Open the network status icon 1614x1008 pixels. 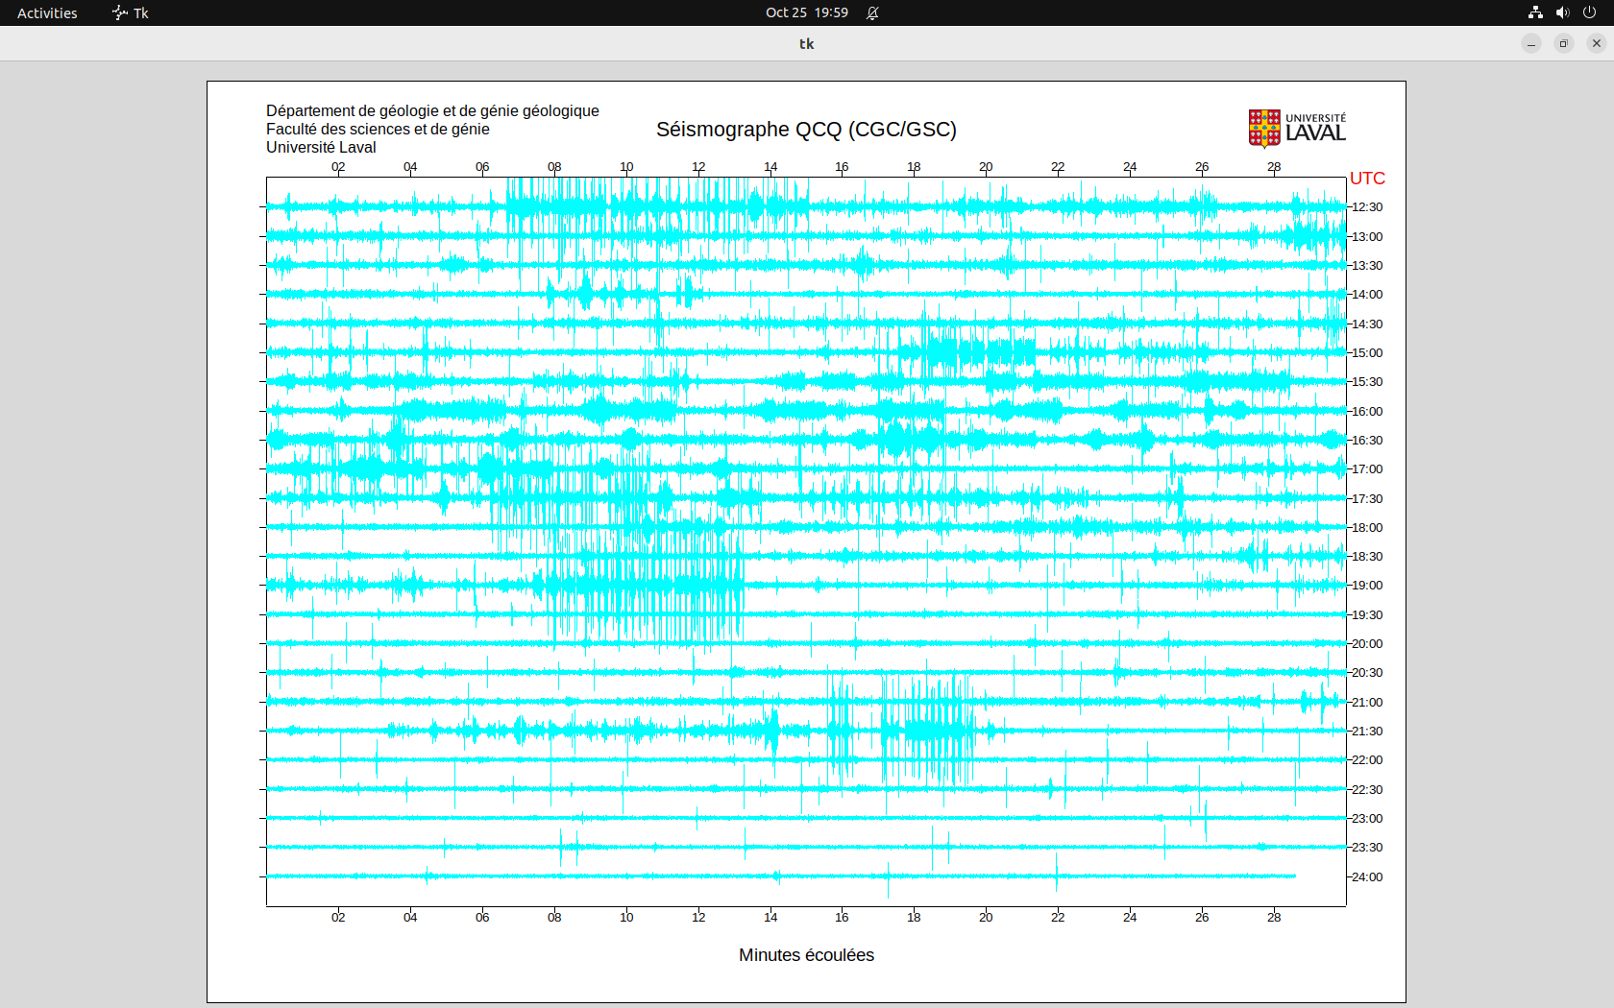[x=1535, y=12]
